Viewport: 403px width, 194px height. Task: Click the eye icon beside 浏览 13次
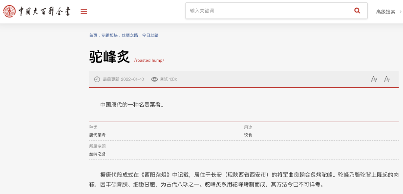pos(154,79)
